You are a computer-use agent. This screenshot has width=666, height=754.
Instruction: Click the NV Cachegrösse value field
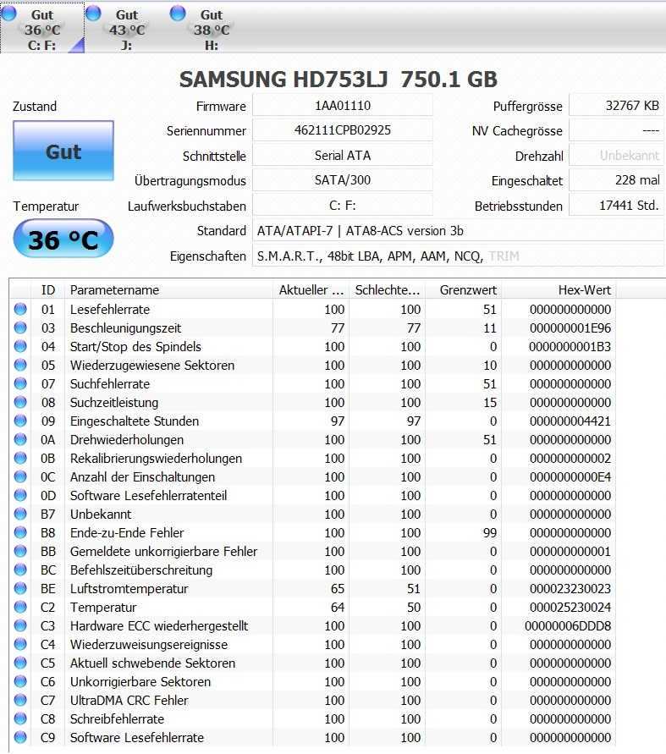[x=616, y=130]
